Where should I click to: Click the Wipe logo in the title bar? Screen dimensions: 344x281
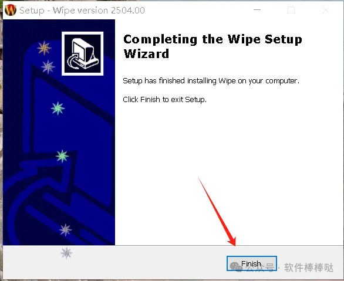[x=11, y=10]
